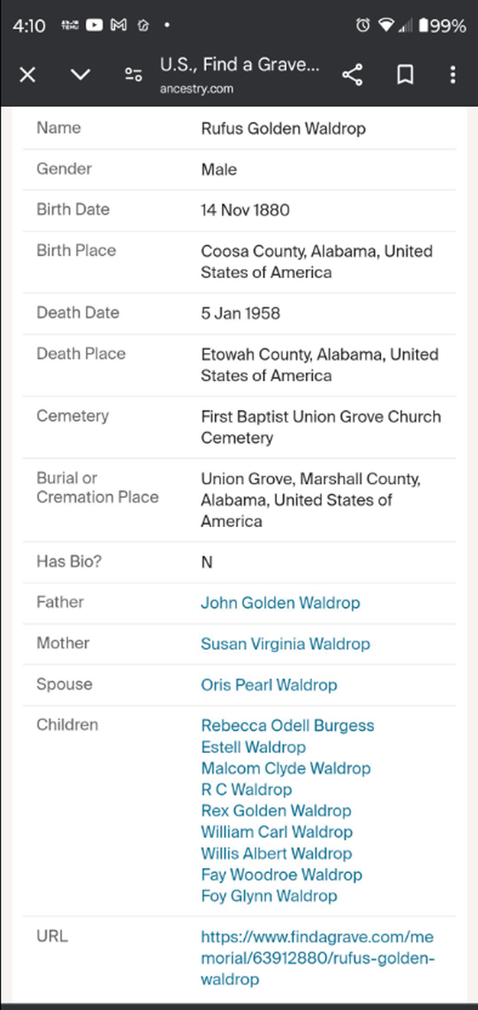Open Rebecca Odell Burgess child link
This screenshot has width=478, height=1010.
coord(288,725)
